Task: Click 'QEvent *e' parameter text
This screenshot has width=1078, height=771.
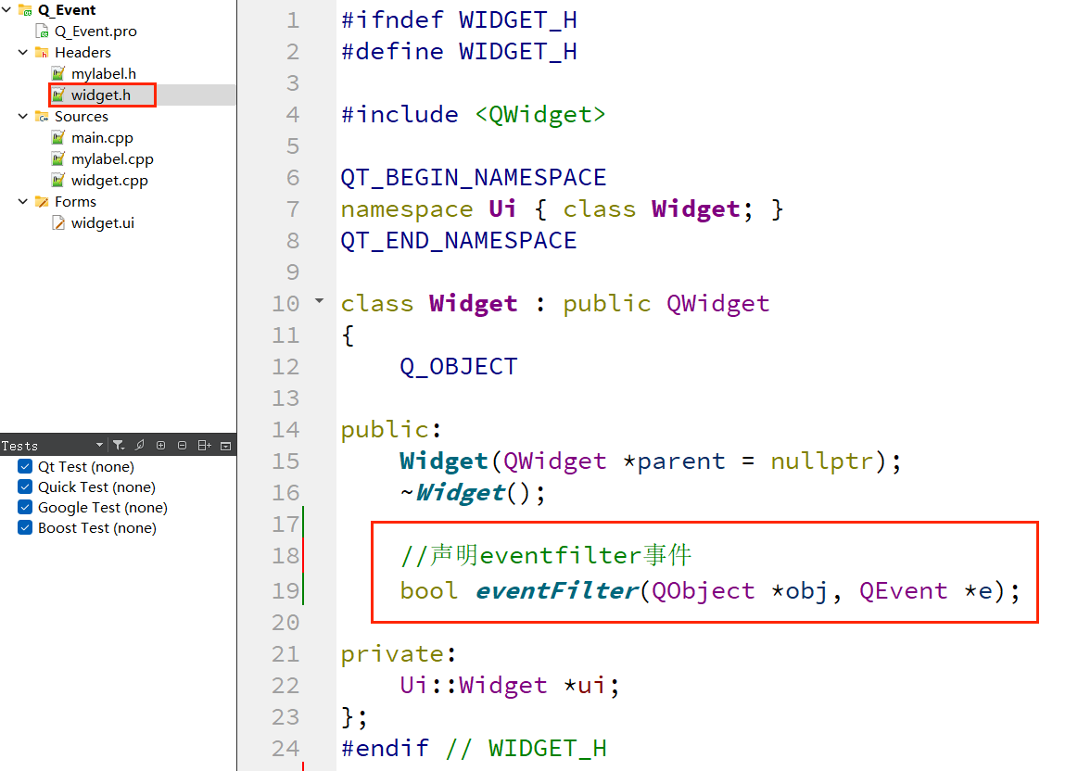Action: pyautogui.click(x=926, y=590)
